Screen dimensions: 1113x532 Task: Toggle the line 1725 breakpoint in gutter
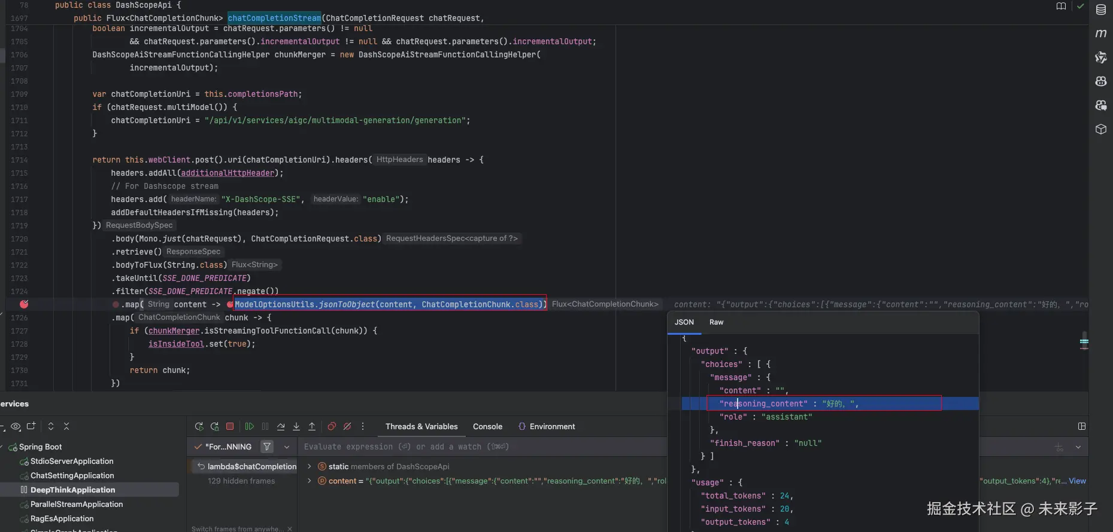[24, 304]
